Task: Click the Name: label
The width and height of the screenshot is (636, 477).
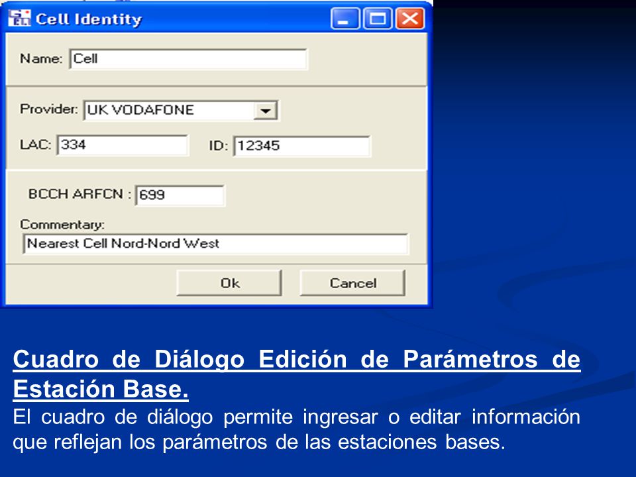Action: coord(41,59)
